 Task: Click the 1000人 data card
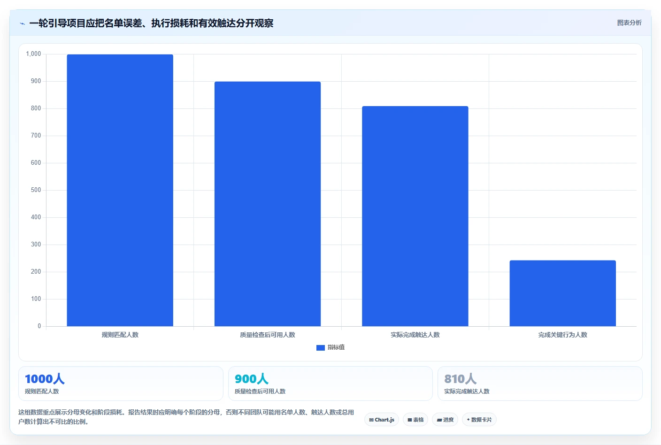click(x=121, y=384)
